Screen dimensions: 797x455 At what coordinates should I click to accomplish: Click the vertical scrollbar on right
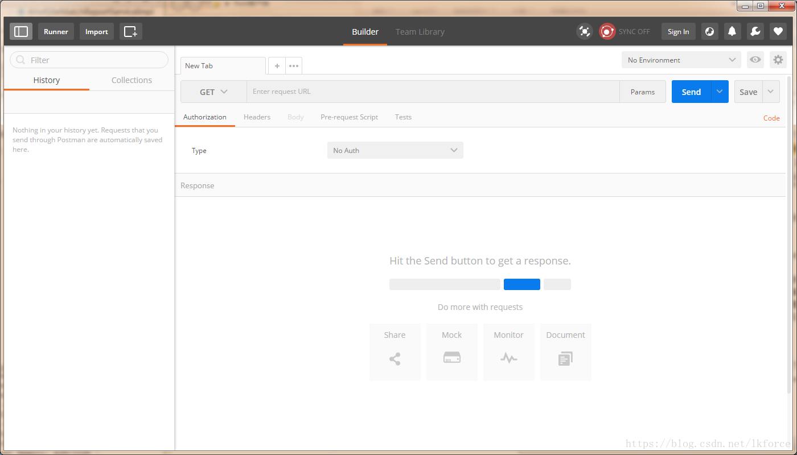tap(788, 236)
